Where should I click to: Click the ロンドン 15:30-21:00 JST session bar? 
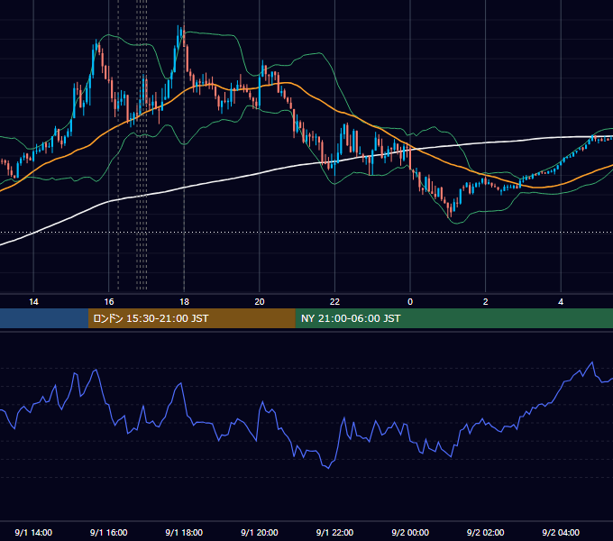[191, 318]
